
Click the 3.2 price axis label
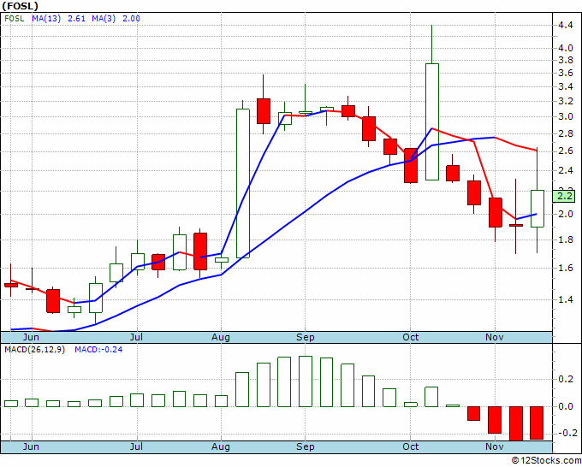click(565, 101)
